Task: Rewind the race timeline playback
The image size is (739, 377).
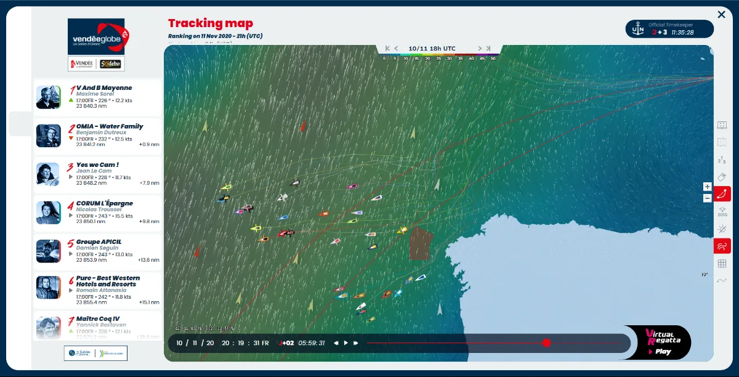Action: (336, 343)
